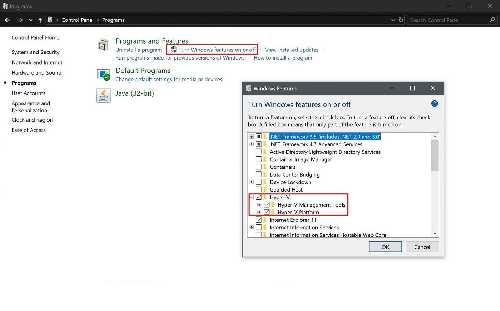Enable Internet Information Services checkbox
The width and height of the screenshot is (500, 311).
(259, 228)
